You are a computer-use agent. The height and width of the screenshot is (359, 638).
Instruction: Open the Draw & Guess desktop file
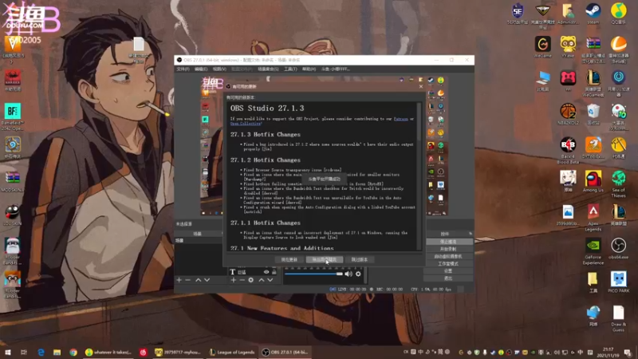[619, 318]
